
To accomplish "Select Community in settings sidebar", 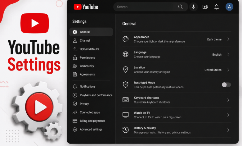I will [x=87, y=66].
